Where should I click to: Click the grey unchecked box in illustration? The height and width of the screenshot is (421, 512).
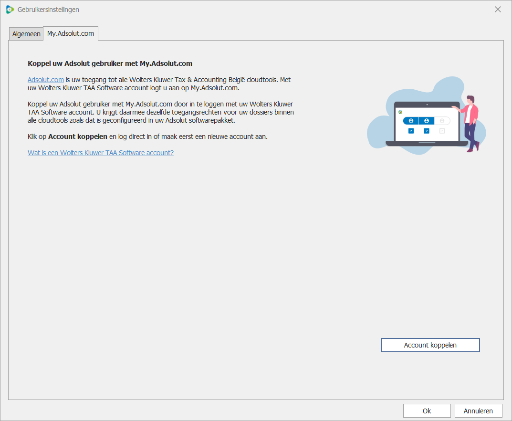pyautogui.click(x=442, y=131)
